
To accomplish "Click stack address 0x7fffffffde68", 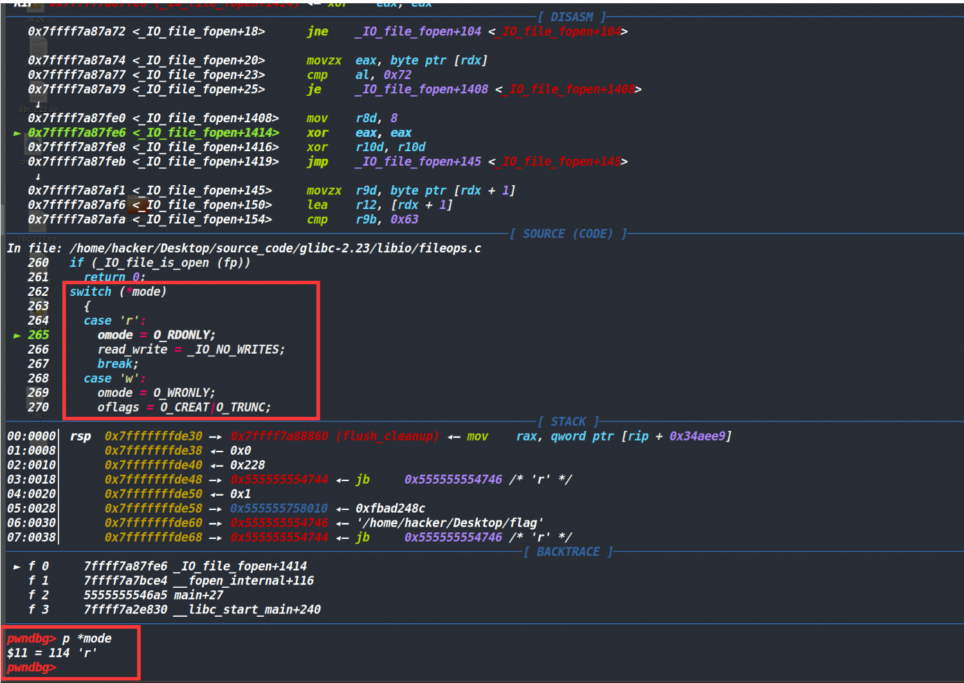I will 153,538.
